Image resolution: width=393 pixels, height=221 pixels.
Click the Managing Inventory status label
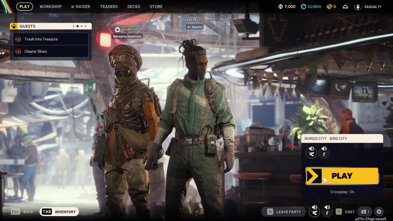pyautogui.click(x=127, y=36)
